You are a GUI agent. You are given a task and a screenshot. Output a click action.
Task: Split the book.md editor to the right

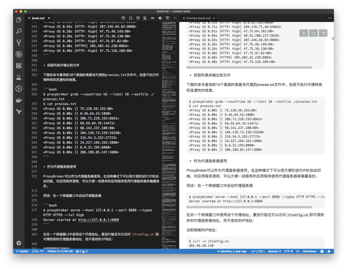(168, 18)
